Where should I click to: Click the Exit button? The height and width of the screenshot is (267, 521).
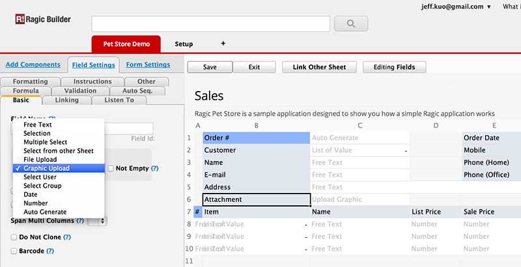click(x=254, y=67)
